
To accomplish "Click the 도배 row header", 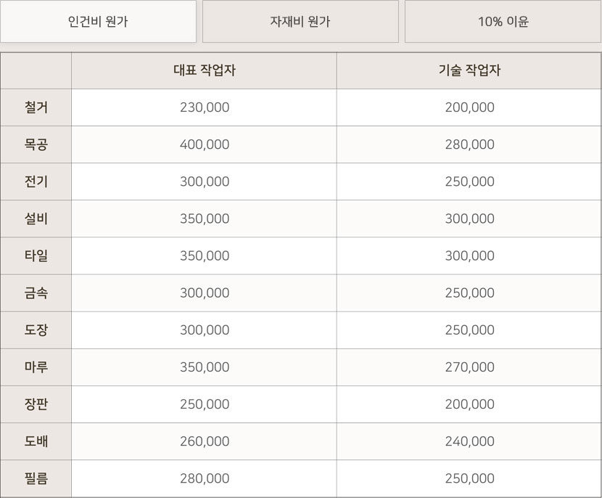I will [x=36, y=441].
